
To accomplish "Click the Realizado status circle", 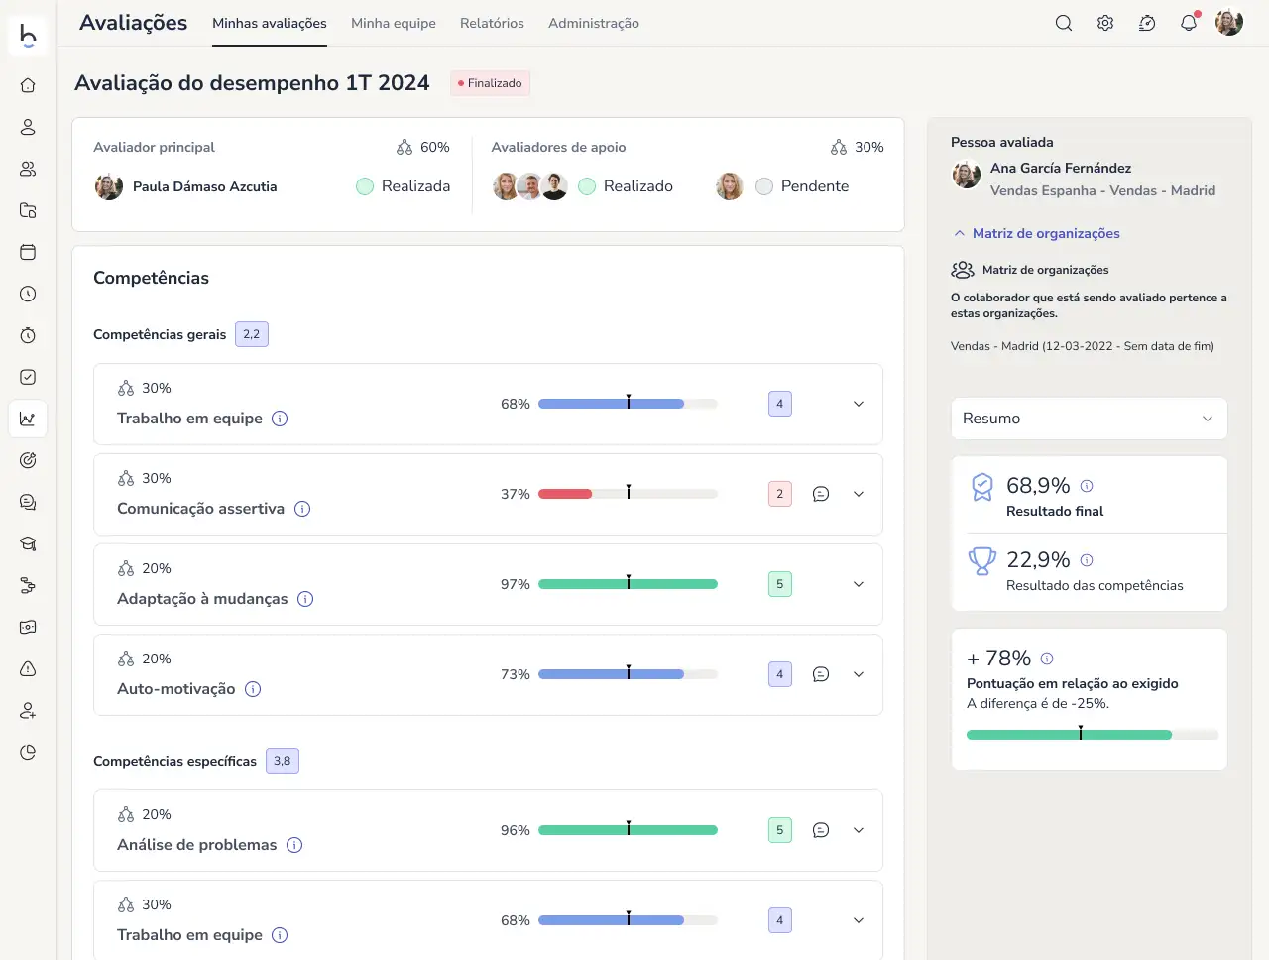I will (x=587, y=186).
